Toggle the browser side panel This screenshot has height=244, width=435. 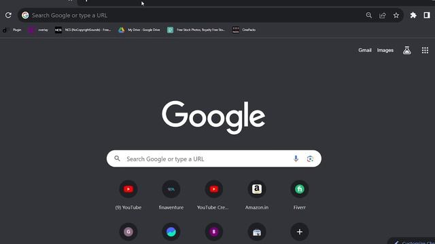[427, 15]
